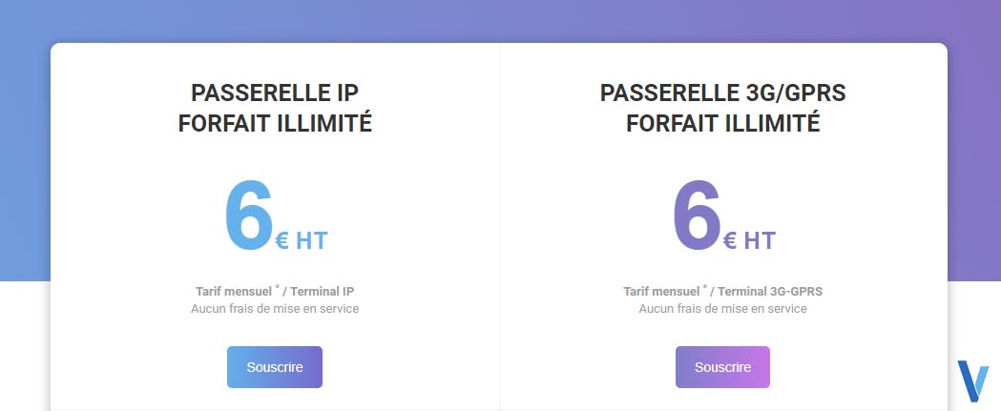Click Tarif mensuel in the 3G/GPRS plan

(x=661, y=292)
